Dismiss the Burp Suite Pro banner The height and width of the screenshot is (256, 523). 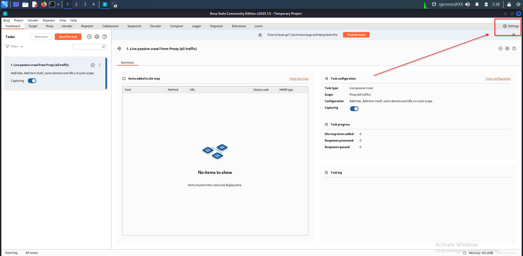[x=514, y=35]
